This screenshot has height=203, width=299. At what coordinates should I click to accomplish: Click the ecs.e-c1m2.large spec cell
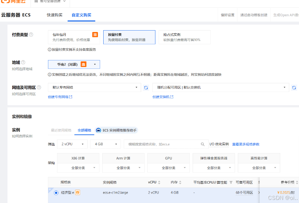pyautogui.click(x=115, y=193)
